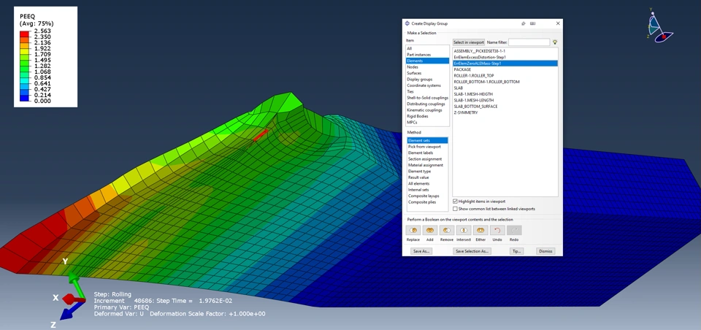Enable Show common list between linked viewports
701x330 pixels.
[x=455, y=209]
